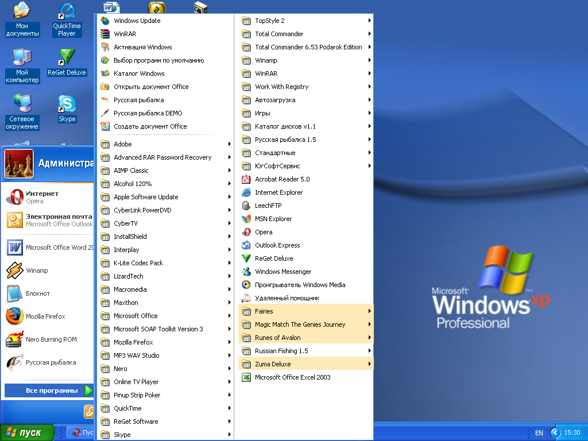Expand the K-Lite Codec Pack submenu arrow

pyautogui.click(x=229, y=263)
